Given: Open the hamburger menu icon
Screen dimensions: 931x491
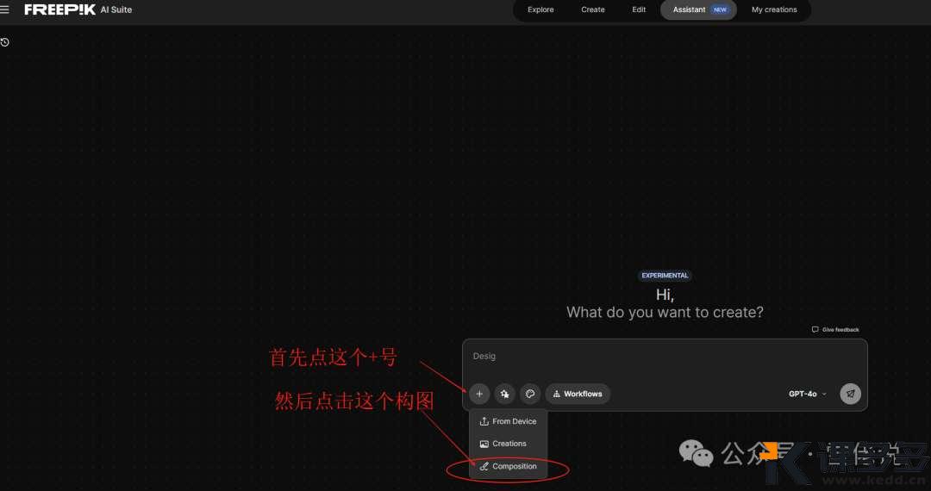Looking at the screenshot, I should [x=4, y=9].
